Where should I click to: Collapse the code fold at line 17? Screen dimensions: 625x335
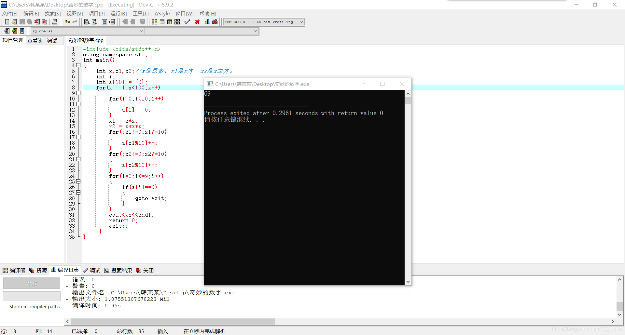[78, 137]
